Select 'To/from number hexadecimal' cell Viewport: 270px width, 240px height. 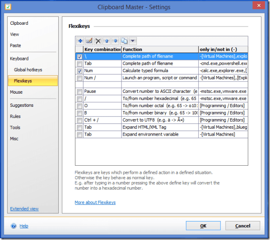160,99
